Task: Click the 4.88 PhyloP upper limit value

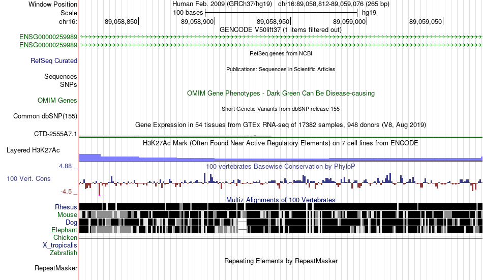Action: pos(65,166)
